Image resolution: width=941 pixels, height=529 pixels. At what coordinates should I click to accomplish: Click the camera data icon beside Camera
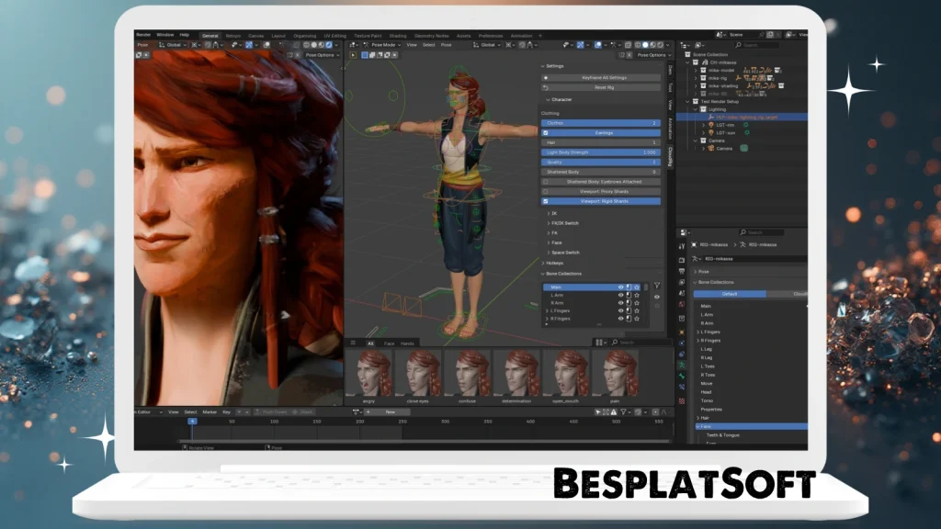click(745, 148)
